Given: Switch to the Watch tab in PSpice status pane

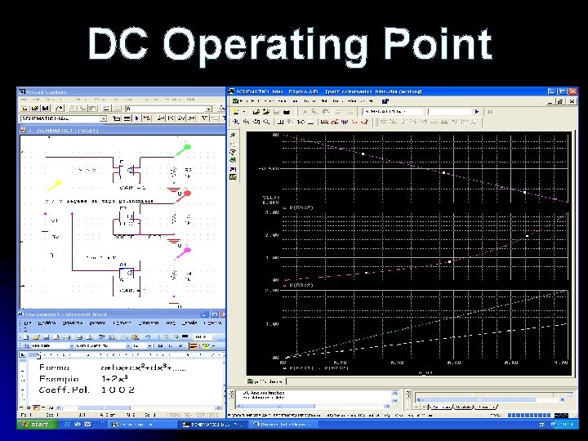Looking at the screenshot, I should (x=464, y=407).
